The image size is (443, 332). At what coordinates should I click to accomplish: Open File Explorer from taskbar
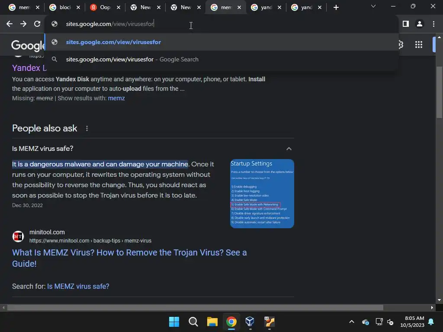pyautogui.click(x=212, y=322)
